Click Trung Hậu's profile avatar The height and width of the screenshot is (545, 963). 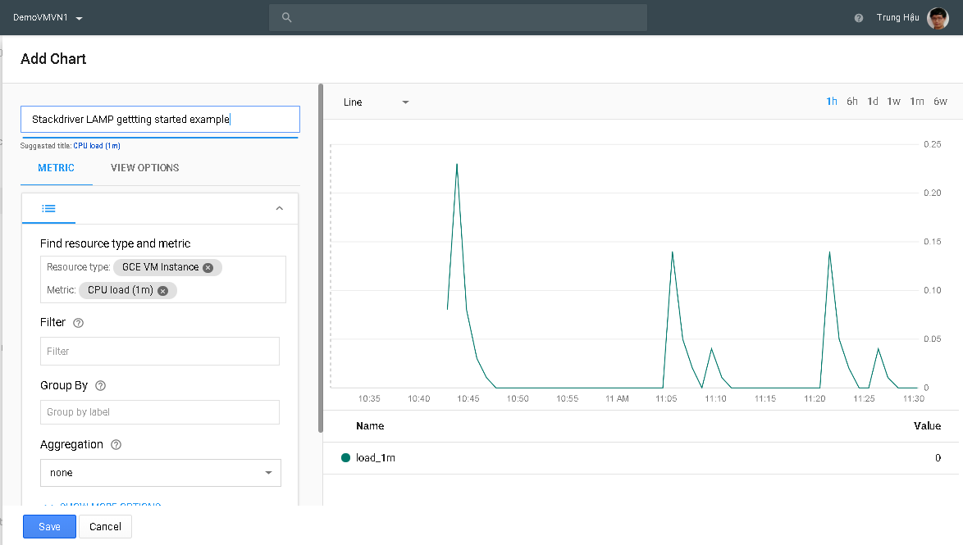[937, 17]
